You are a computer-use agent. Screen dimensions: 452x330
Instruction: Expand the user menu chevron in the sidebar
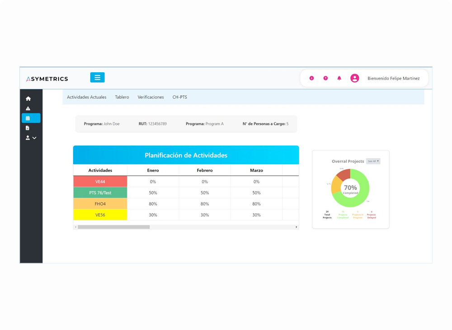pos(34,138)
